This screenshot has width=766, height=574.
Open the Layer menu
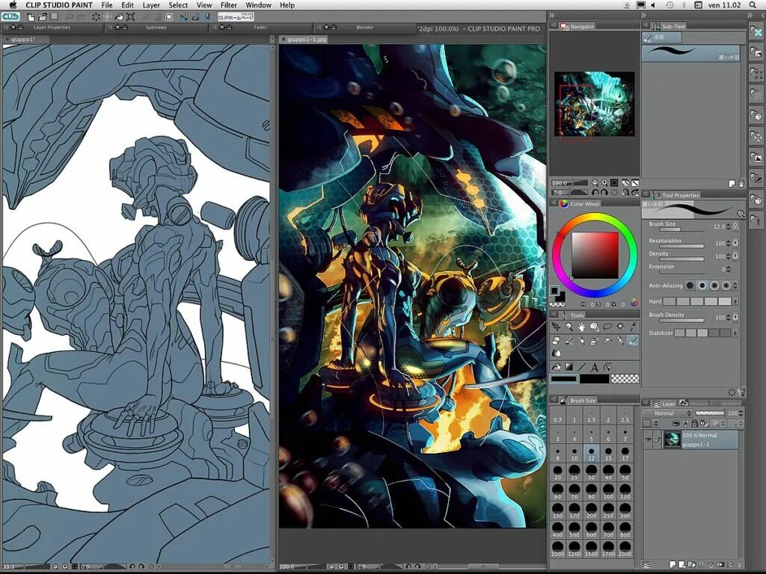pyautogui.click(x=151, y=5)
